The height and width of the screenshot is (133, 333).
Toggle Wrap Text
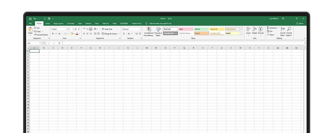coord(107,29)
